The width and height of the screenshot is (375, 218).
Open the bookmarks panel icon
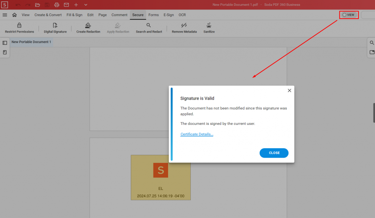(x=5, y=52)
